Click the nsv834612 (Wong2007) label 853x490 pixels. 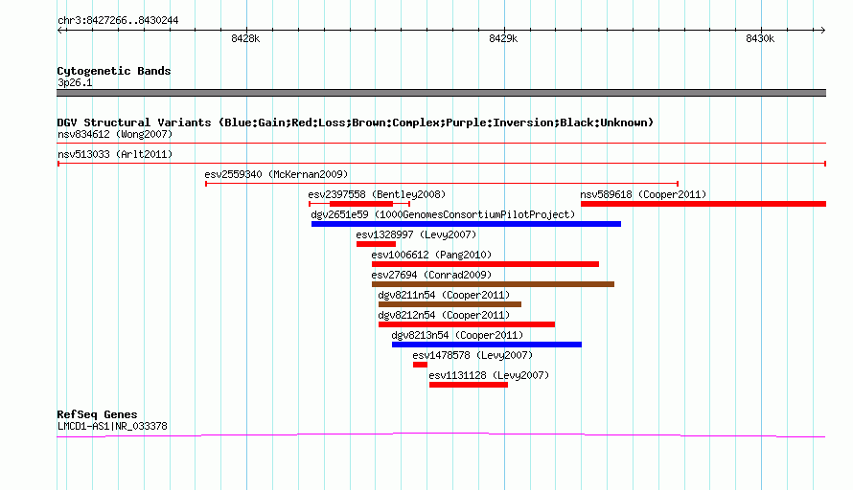pyautogui.click(x=115, y=134)
